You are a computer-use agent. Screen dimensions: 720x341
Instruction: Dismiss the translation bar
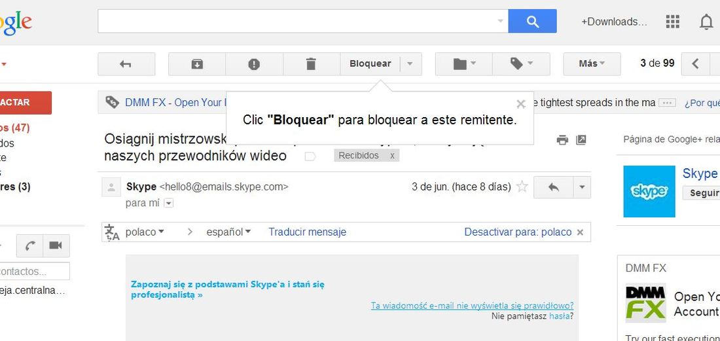click(x=580, y=232)
